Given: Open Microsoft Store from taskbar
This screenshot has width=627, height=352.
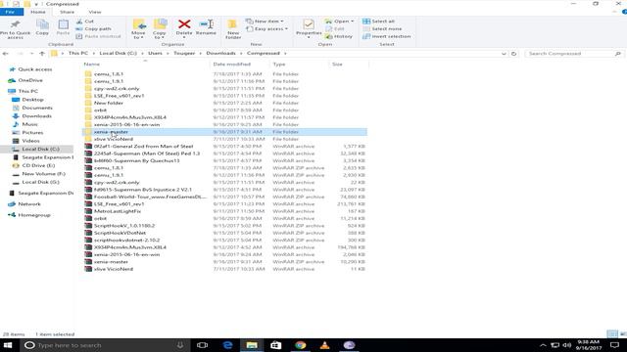Looking at the screenshot, I should click(276, 345).
